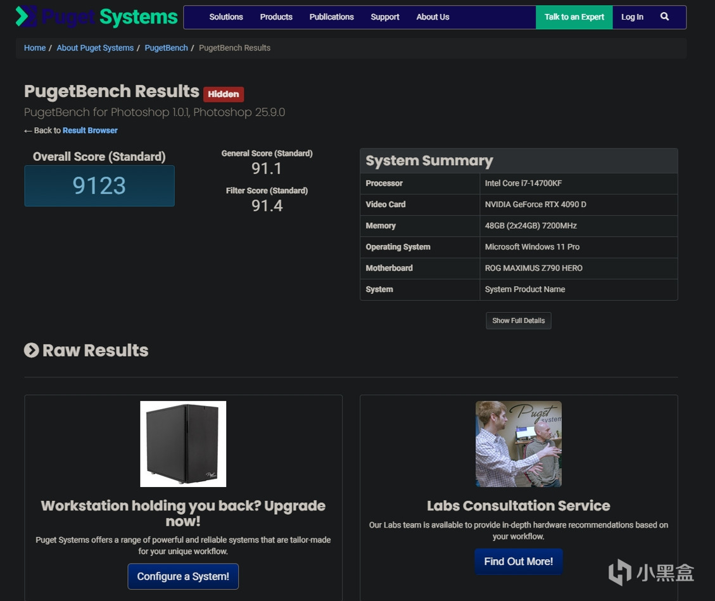Click the Operating System row label
This screenshot has height=601, width=715.
[398, 247]
